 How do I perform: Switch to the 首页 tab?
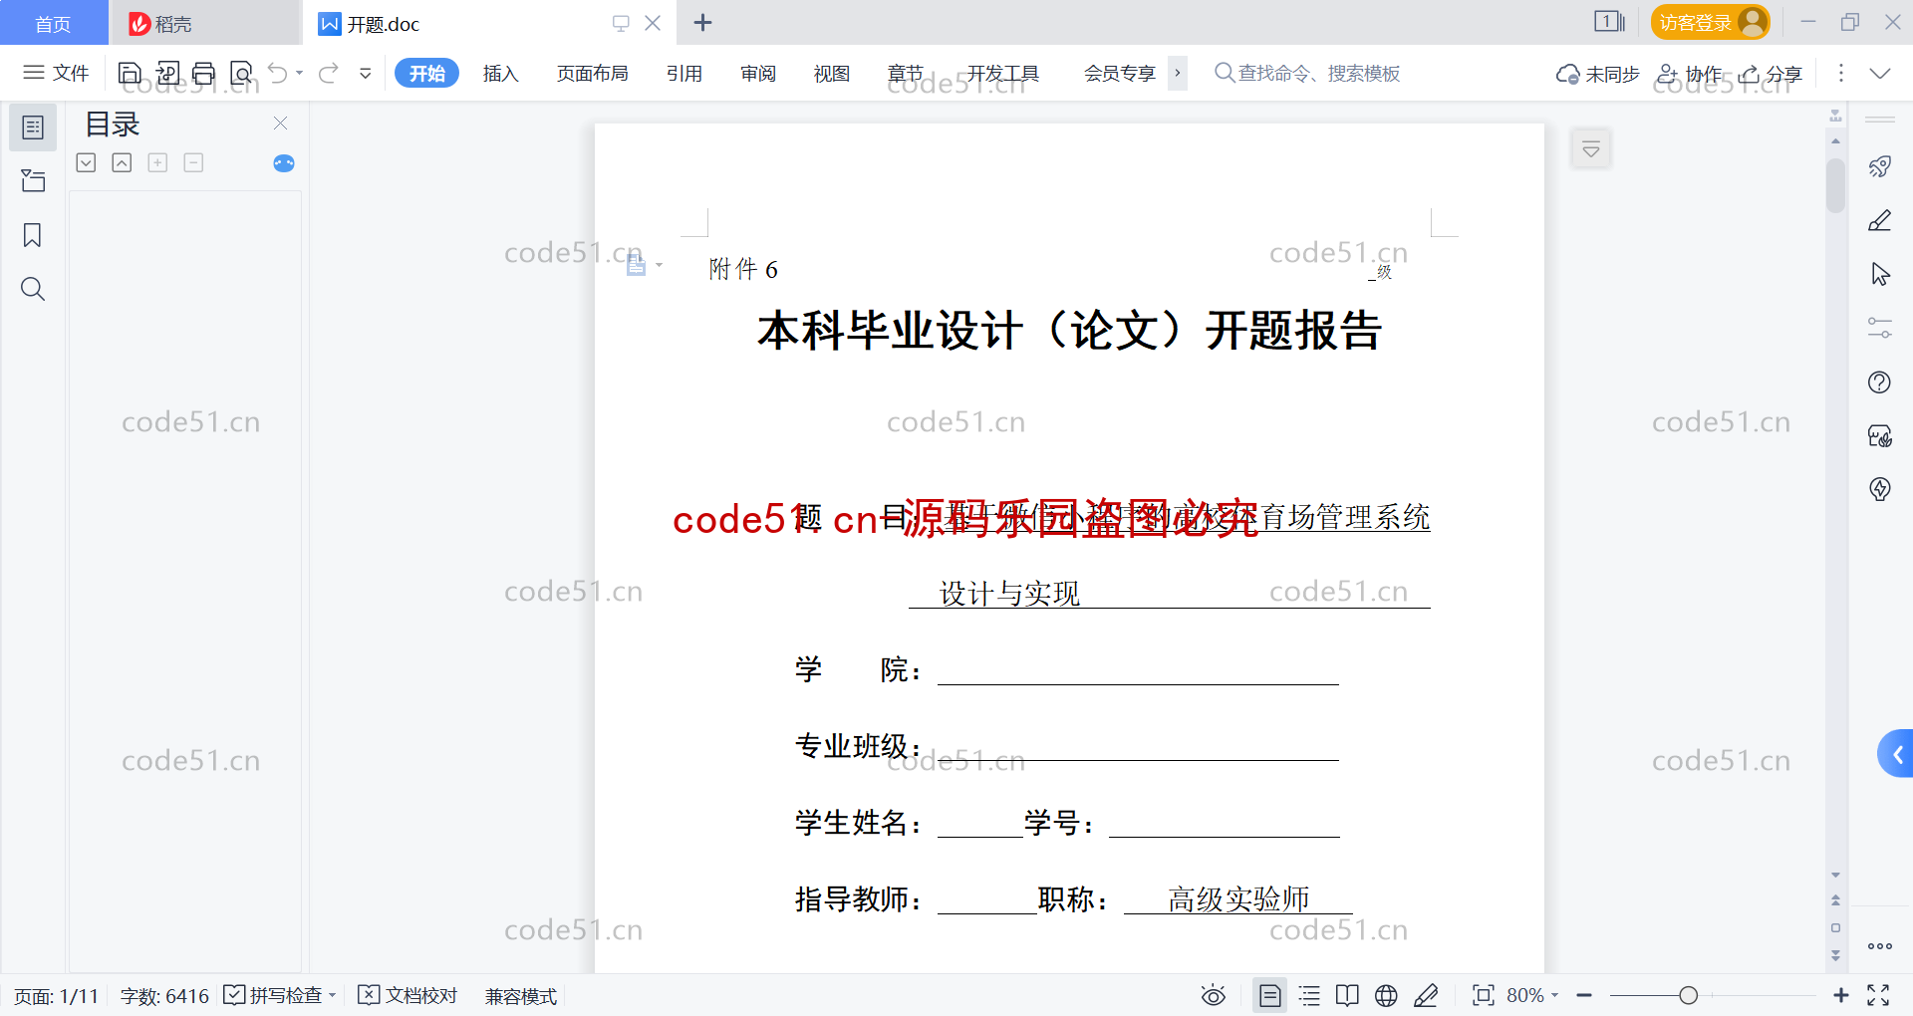(53, 23)
